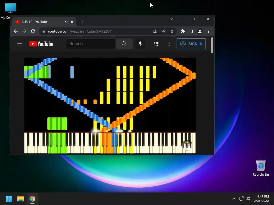Maximize the Chrome window

pos(196,19)
